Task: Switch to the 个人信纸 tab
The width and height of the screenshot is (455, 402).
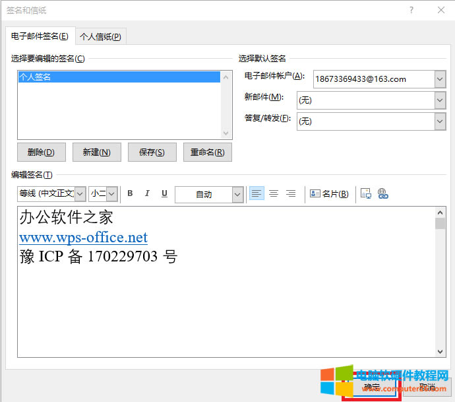Action: click(100, 36)
